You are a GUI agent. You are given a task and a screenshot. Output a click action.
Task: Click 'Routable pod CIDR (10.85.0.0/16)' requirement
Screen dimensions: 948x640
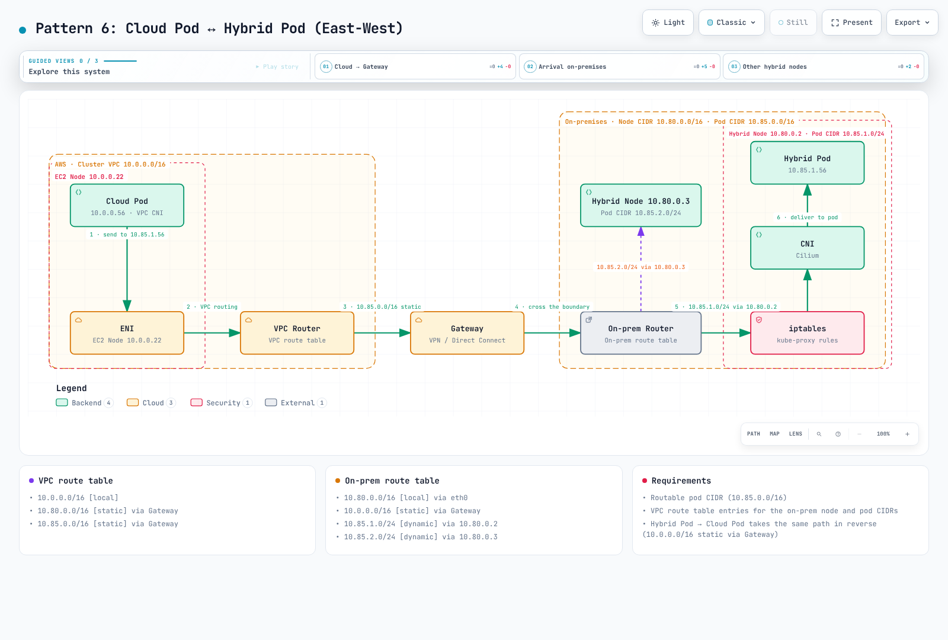(x=719, y=498)
